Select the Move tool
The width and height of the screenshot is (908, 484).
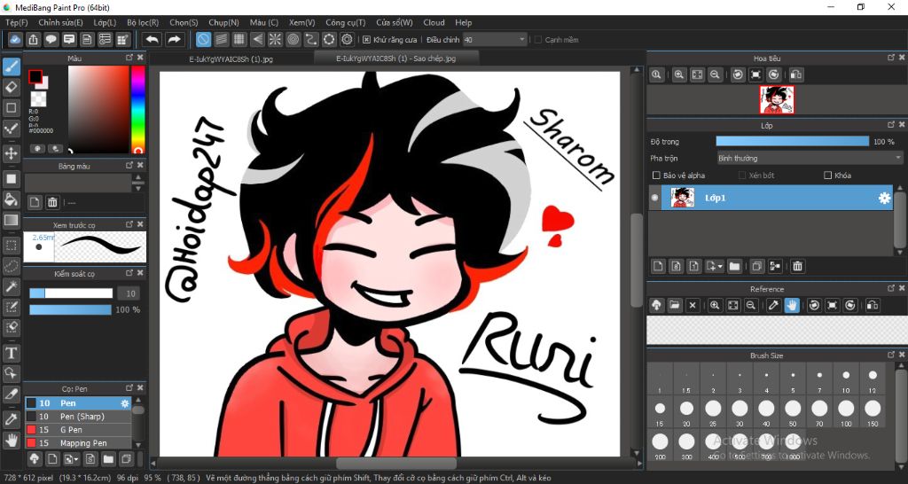pyautogui.click(x=11, y=154)
